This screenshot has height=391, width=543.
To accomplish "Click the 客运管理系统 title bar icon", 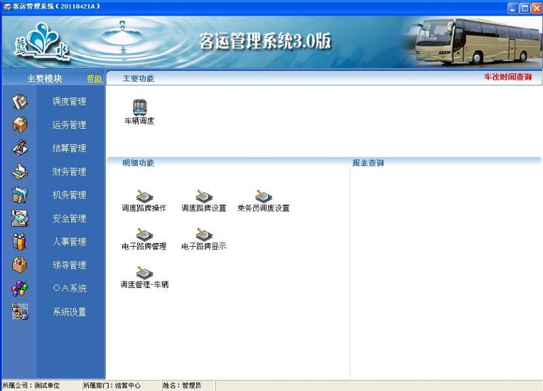I will tap(7, 7).
